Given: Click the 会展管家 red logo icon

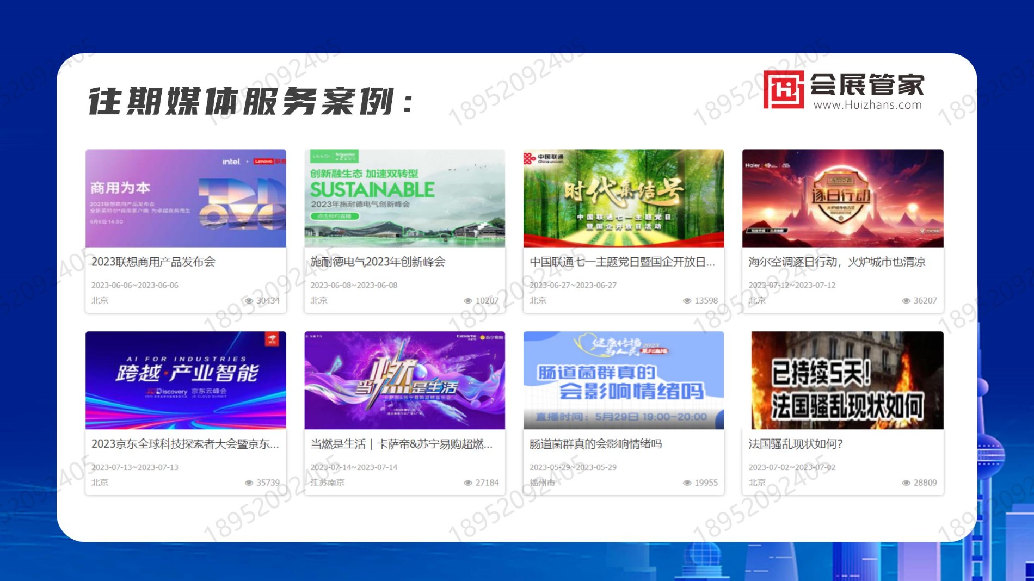Looking at the screenshot, I should (x=783, y=89).
